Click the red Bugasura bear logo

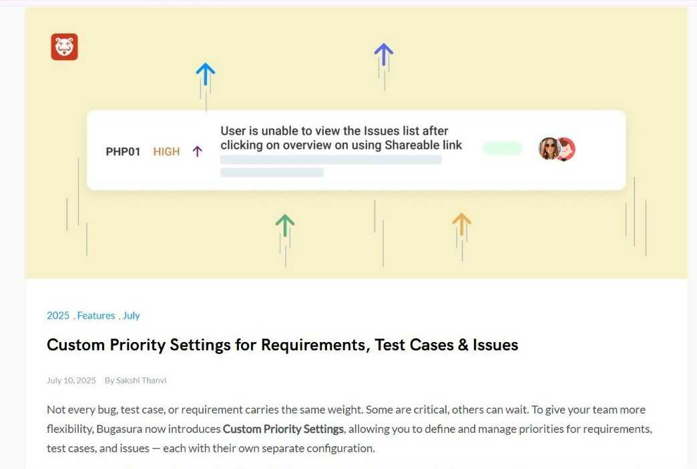coord(64,47)
